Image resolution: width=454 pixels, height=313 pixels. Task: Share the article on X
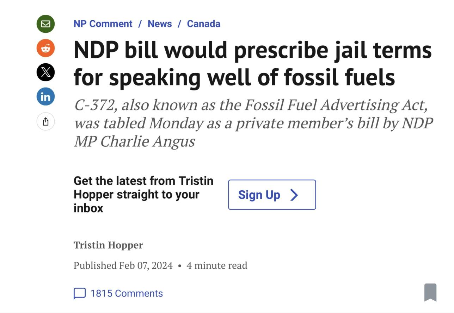click(x=45, y=72)
